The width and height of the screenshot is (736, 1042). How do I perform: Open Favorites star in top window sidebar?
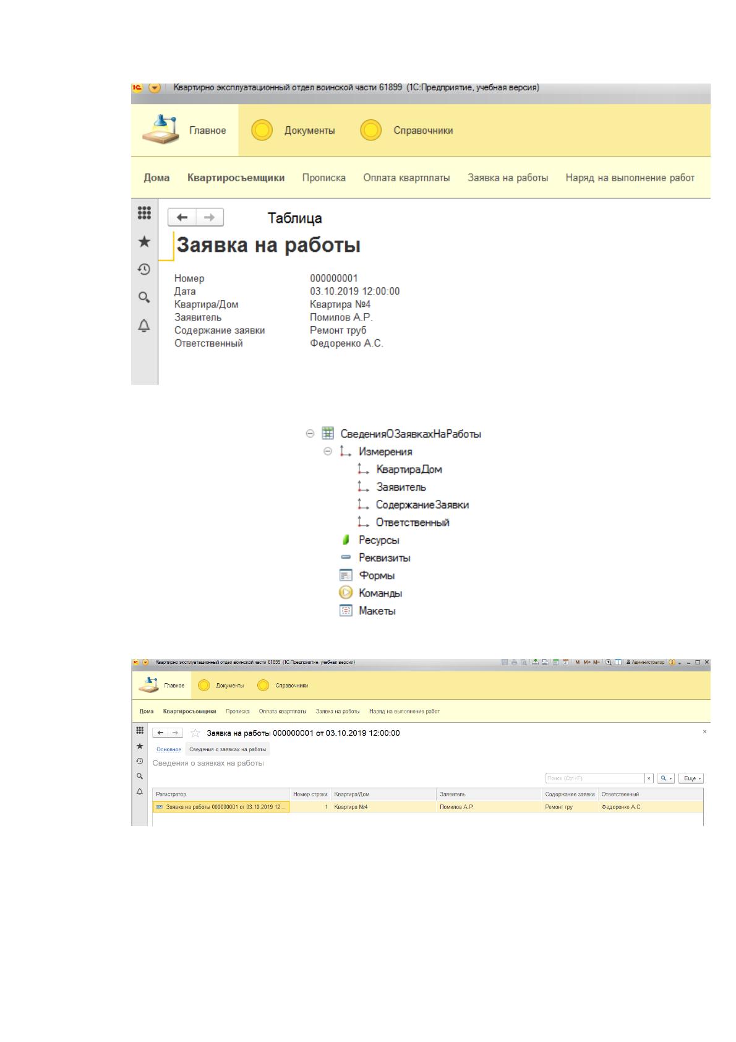point(144,241)
